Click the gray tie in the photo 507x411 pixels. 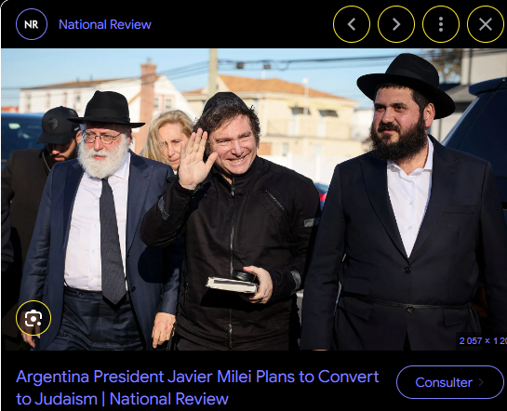coord(112,242)
